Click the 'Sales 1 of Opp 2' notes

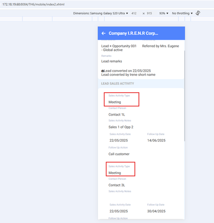121,127
